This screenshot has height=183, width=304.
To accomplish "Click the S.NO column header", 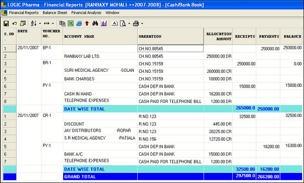I will click(x=10, y=36).
